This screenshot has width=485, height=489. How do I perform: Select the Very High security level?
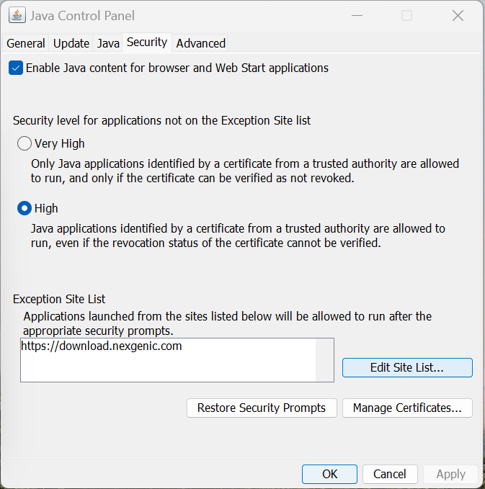(x=25, y=143)
